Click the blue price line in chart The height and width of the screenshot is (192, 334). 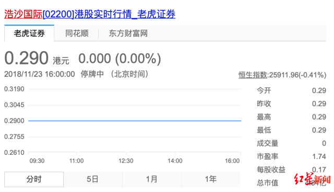click(x=135, y=121)
